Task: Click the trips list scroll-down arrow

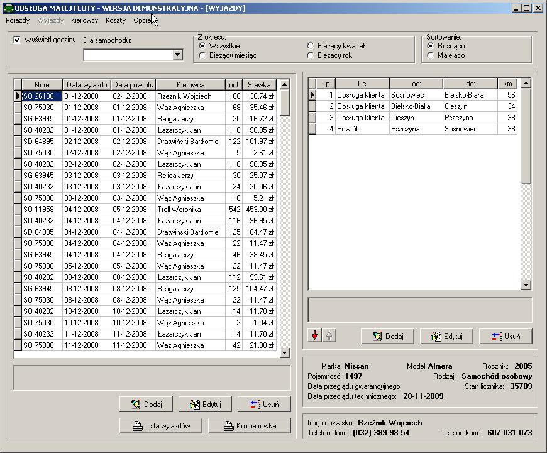Action: click(x=285, y=353)
